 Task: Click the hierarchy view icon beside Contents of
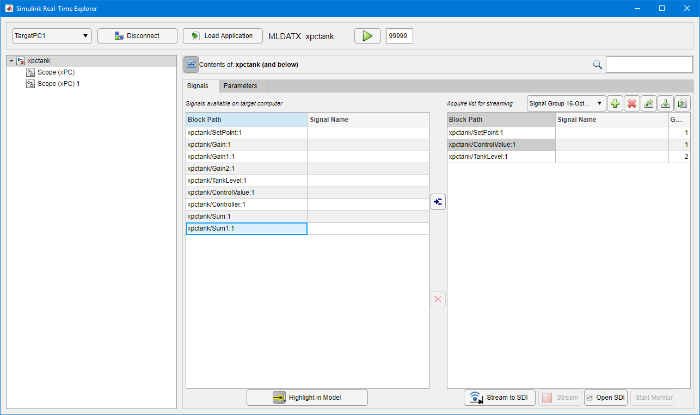tap(191, 64)
